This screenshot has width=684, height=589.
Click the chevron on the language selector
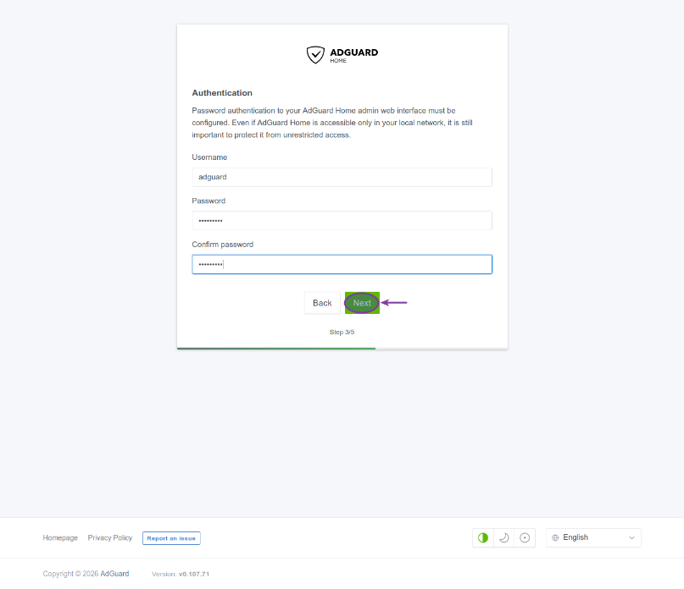(631, 537)
